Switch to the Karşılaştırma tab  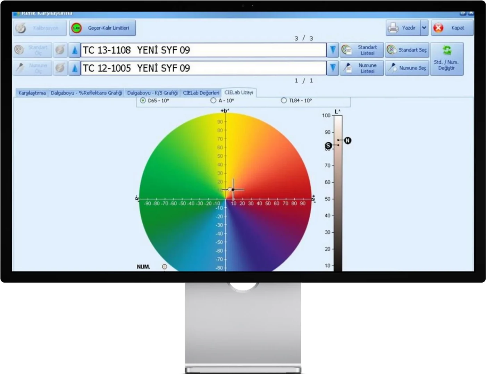(x=32, y=93)
